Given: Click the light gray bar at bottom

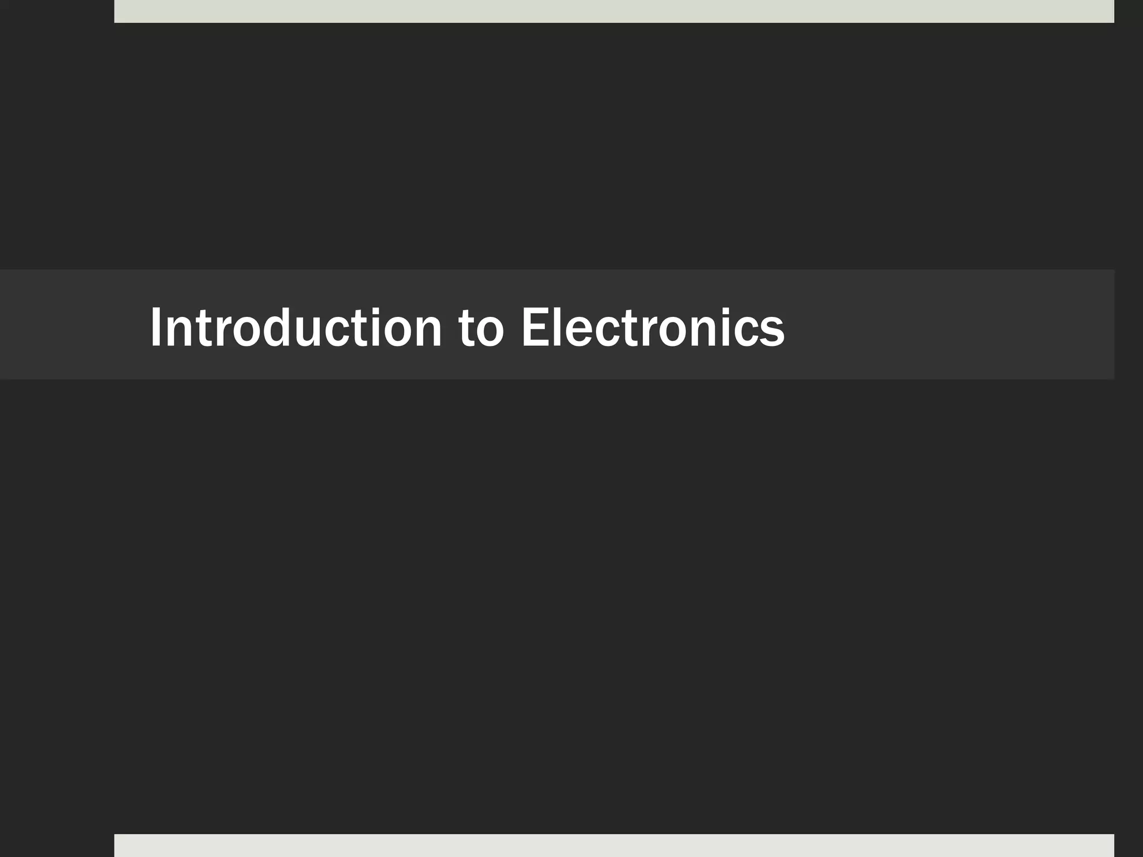Looking at the screenshot, I should click(x=614, y=845).
